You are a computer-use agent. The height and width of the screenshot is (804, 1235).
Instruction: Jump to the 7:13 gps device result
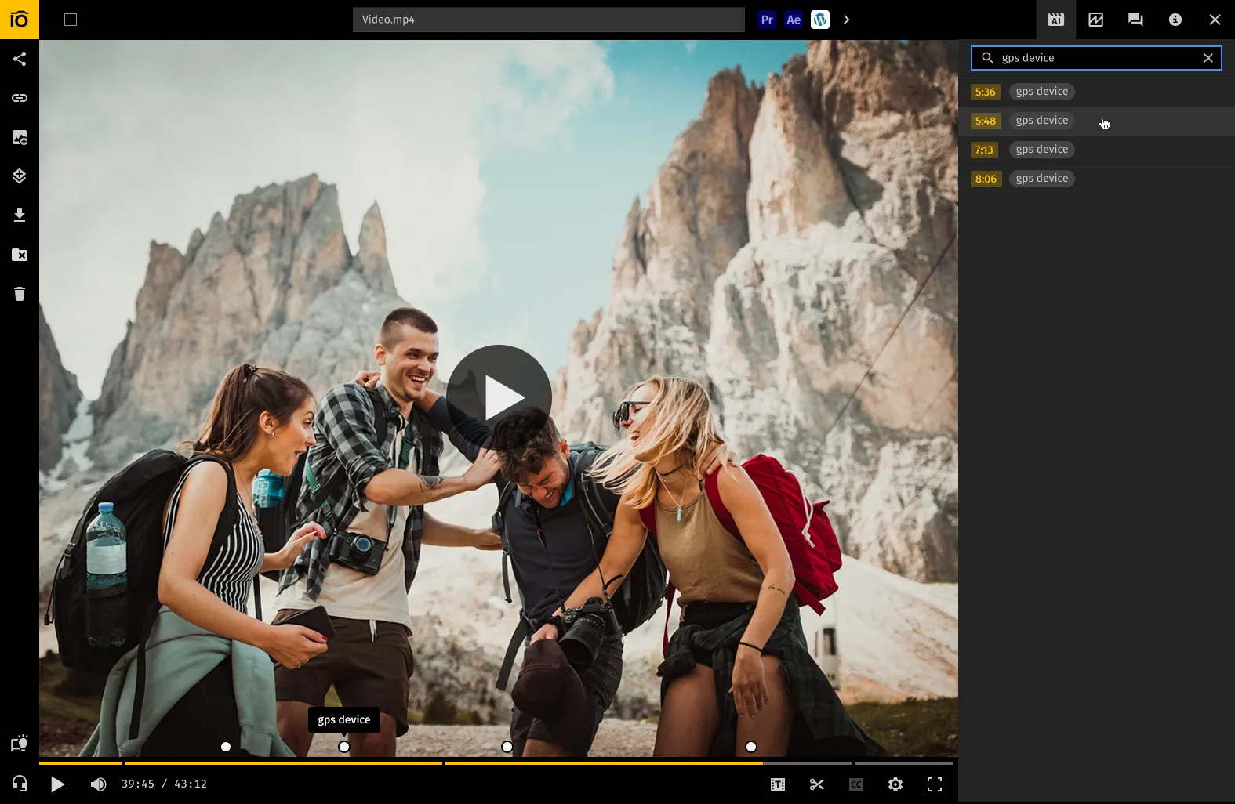[985, 150]
